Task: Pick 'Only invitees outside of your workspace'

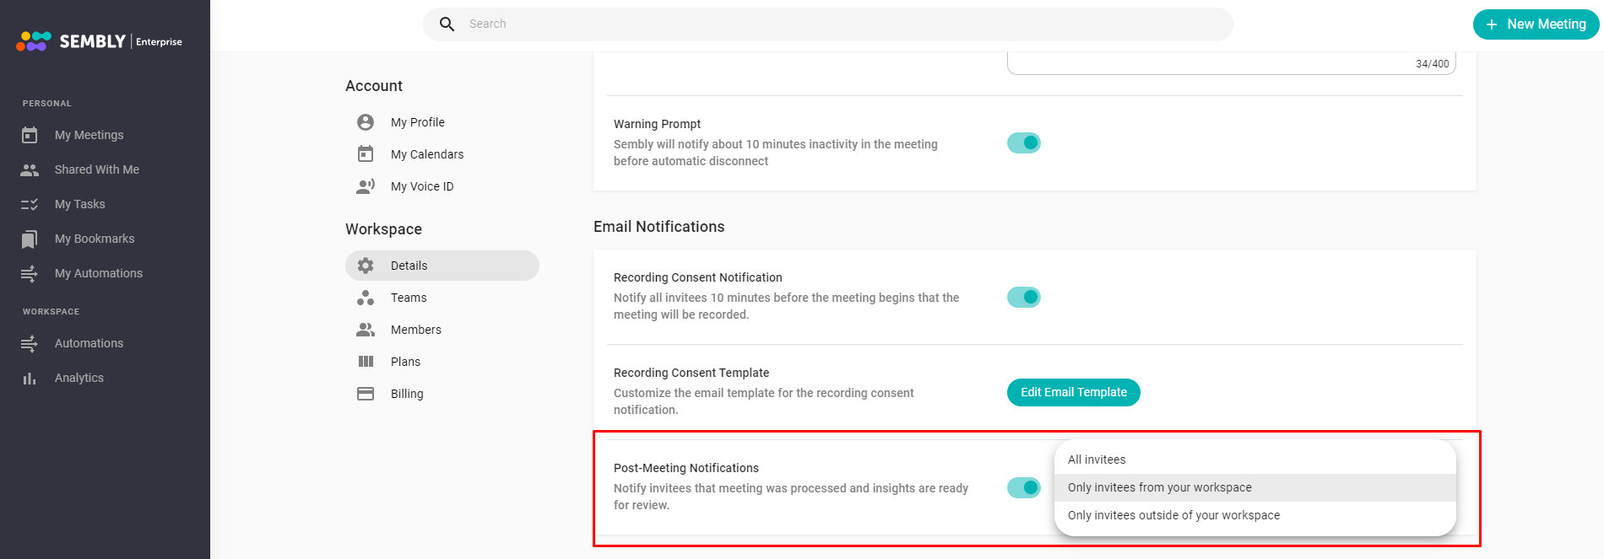Action: point(1173,515)
